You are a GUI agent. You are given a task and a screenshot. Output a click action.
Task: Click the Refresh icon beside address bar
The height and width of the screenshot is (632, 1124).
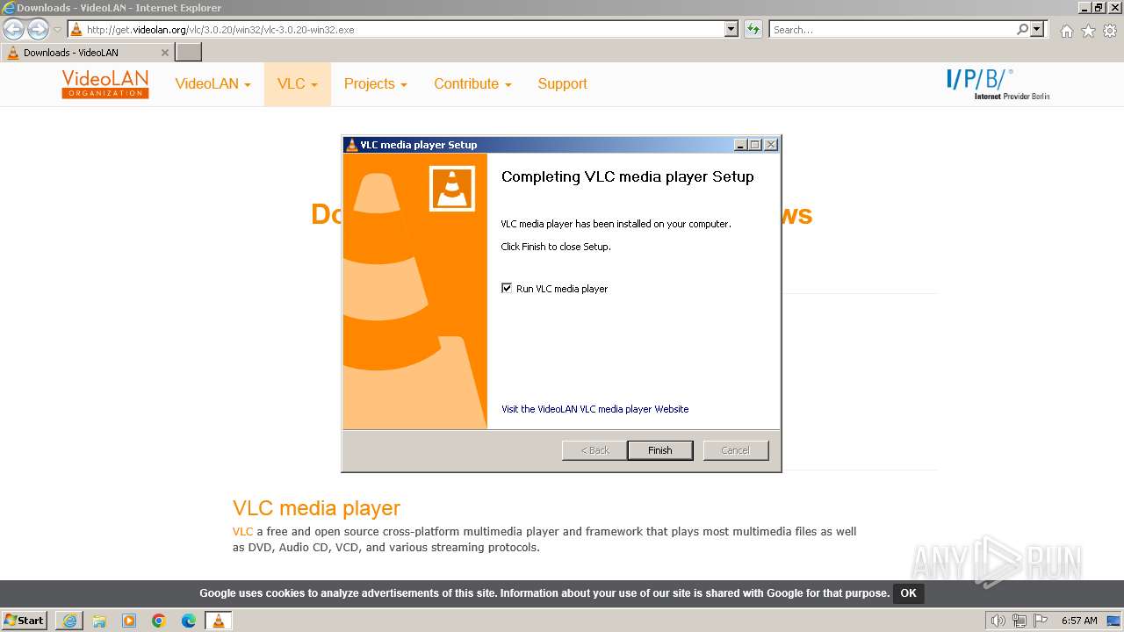click(753, 29)
